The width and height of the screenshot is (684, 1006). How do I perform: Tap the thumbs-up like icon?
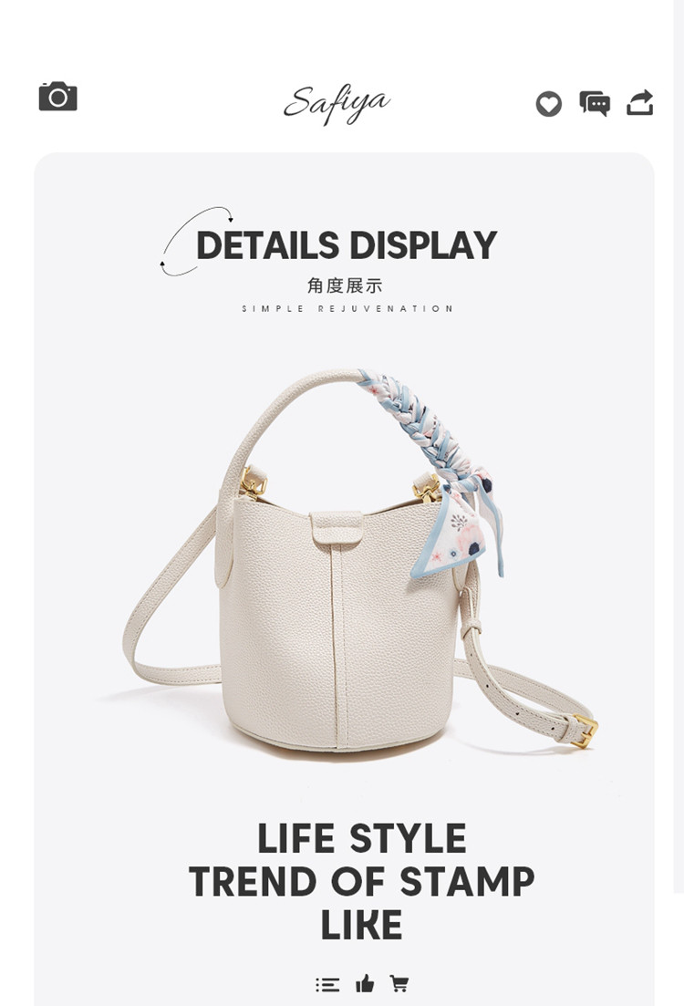pos(365,983)
